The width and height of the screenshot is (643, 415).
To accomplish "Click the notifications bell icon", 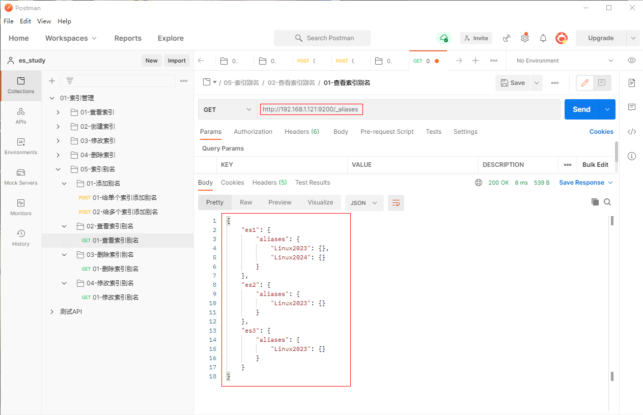I will tap(543, 38).
